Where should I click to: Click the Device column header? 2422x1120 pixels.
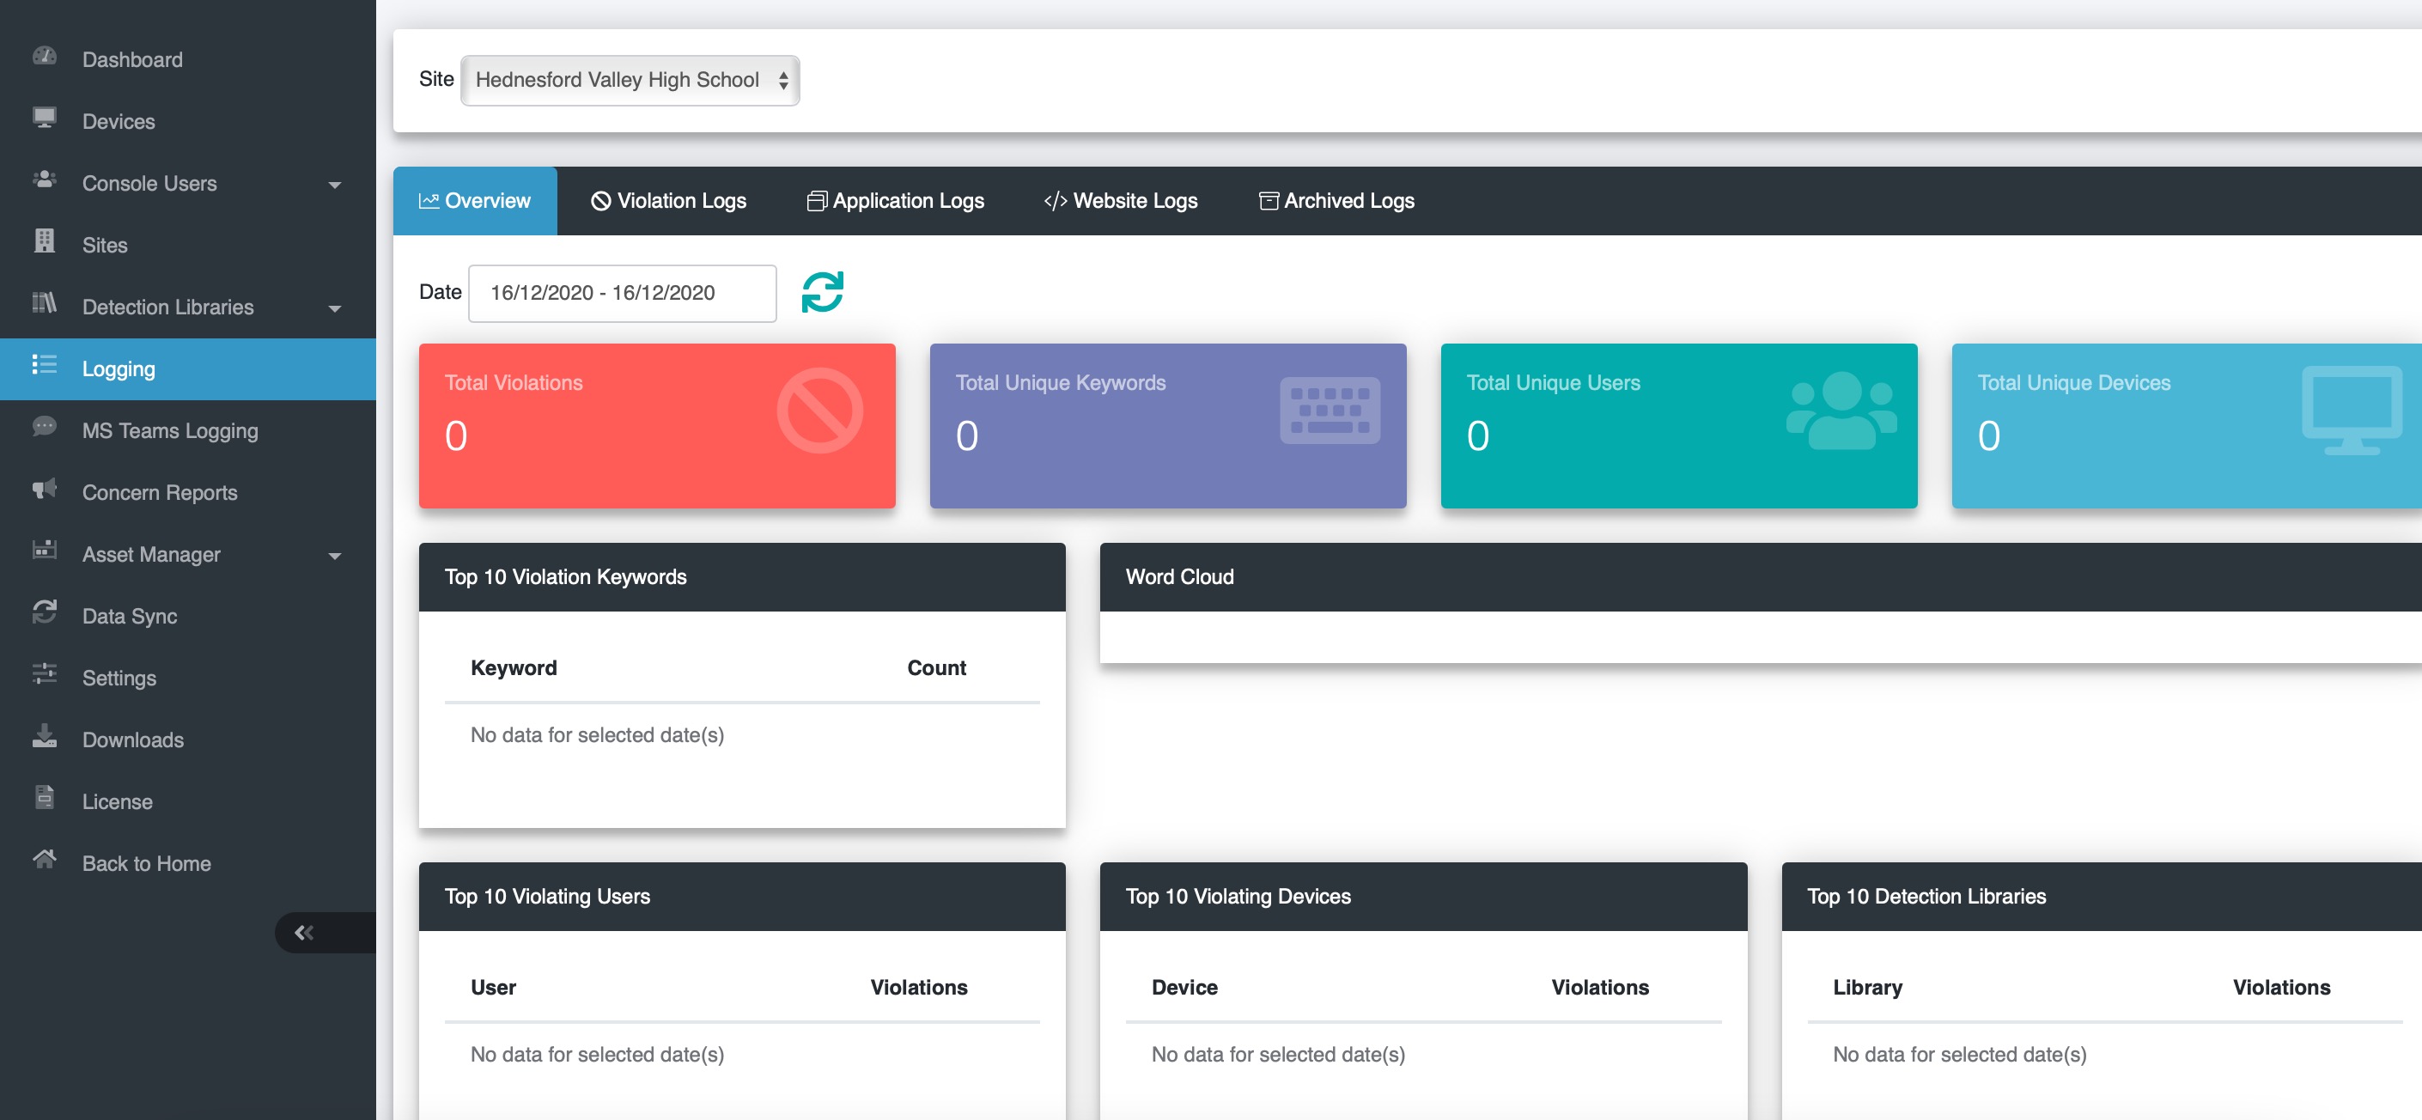[1184, 989]
